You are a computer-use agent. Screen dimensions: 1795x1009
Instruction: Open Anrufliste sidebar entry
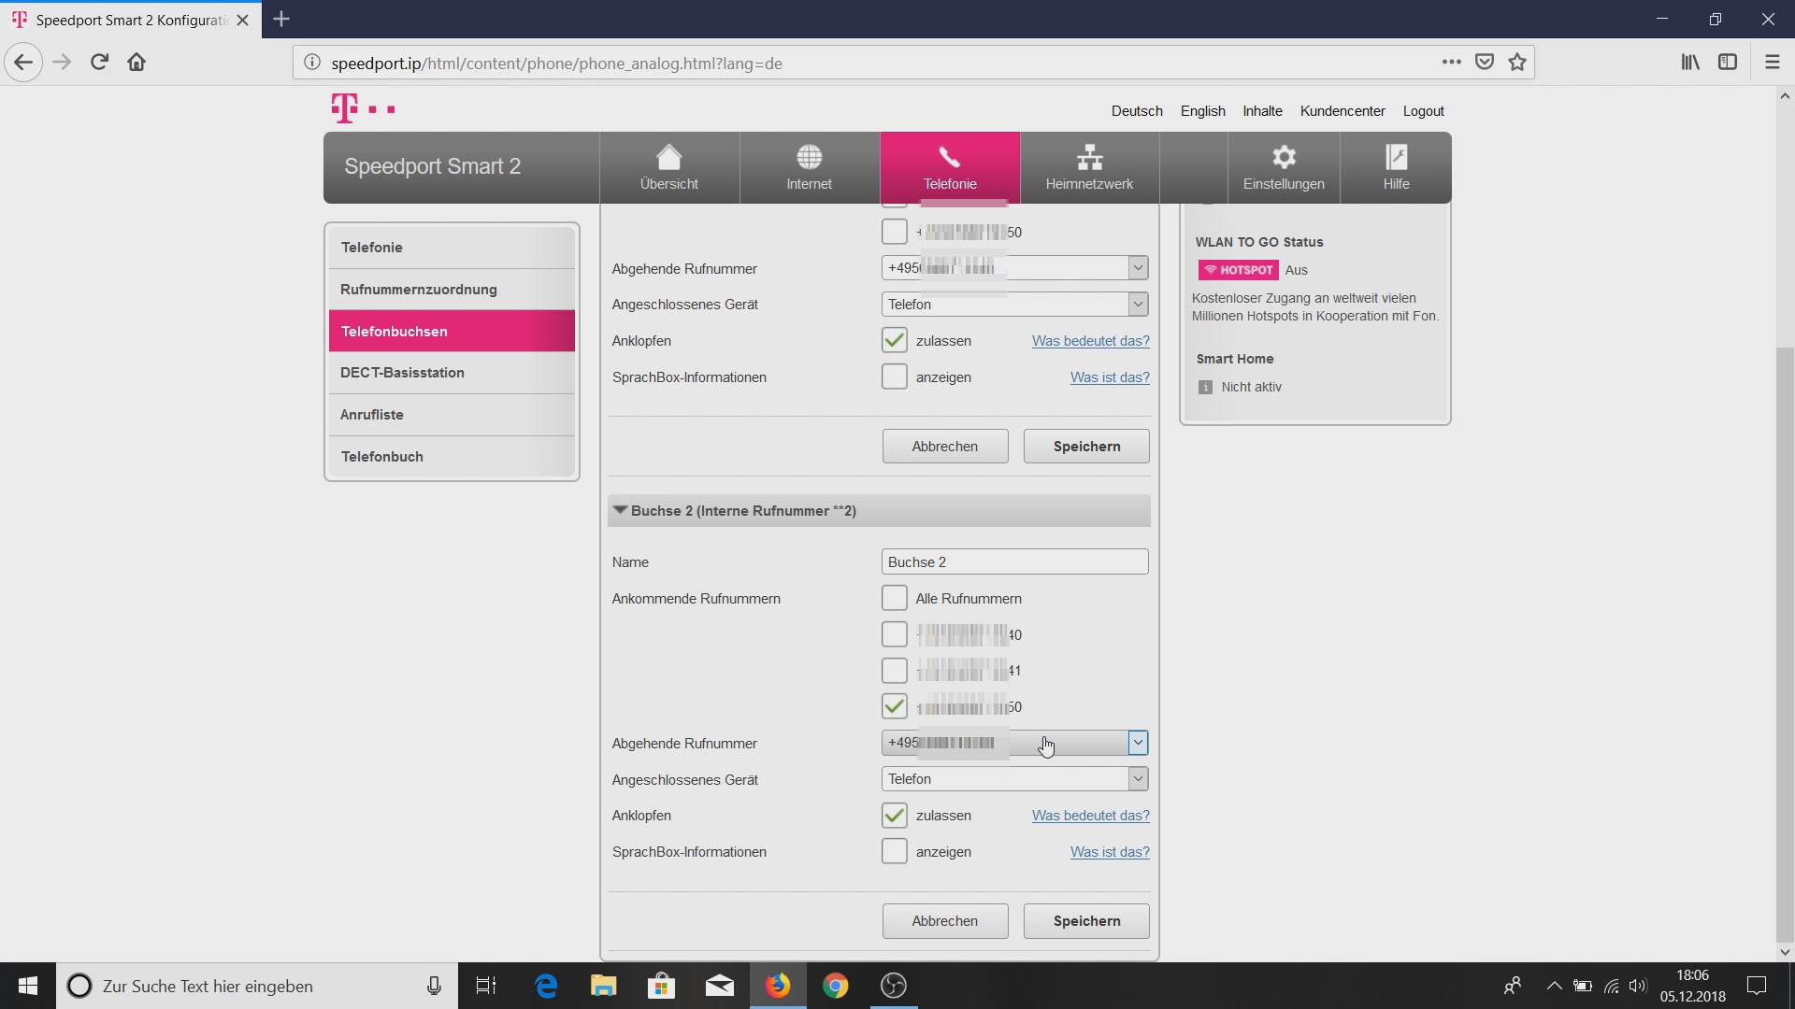[x=452, y=415]
